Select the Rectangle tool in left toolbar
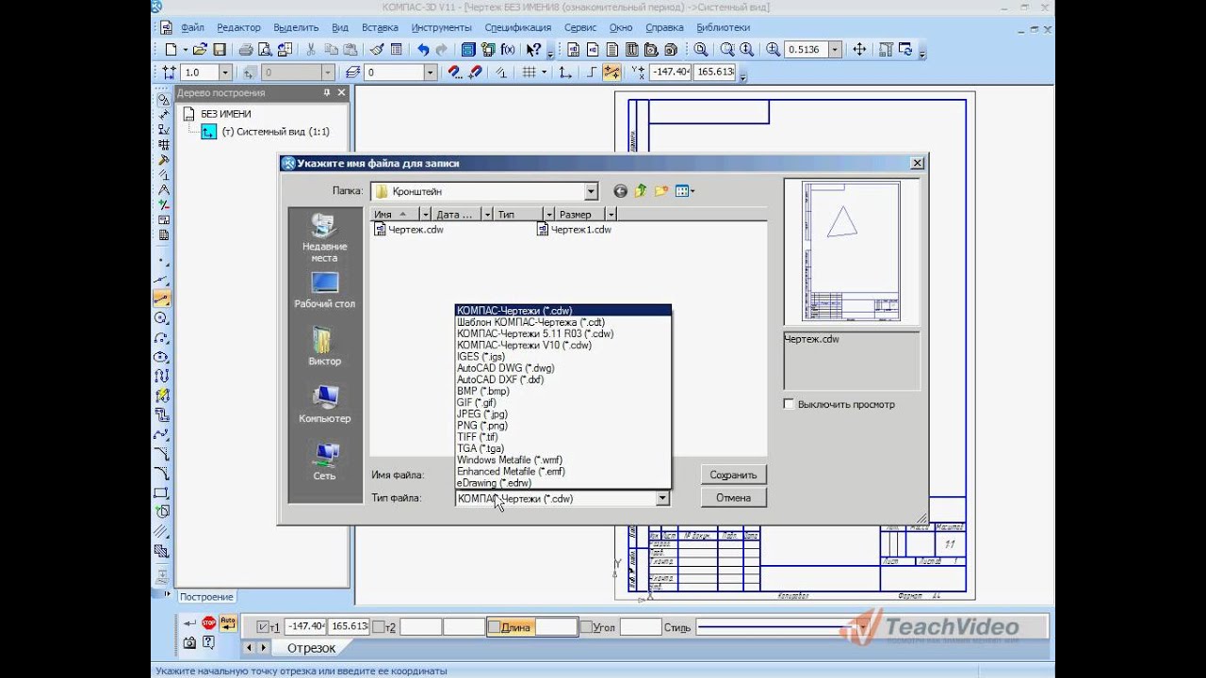The height and width of the screenshot is (678, 1206). coord(162,492)
